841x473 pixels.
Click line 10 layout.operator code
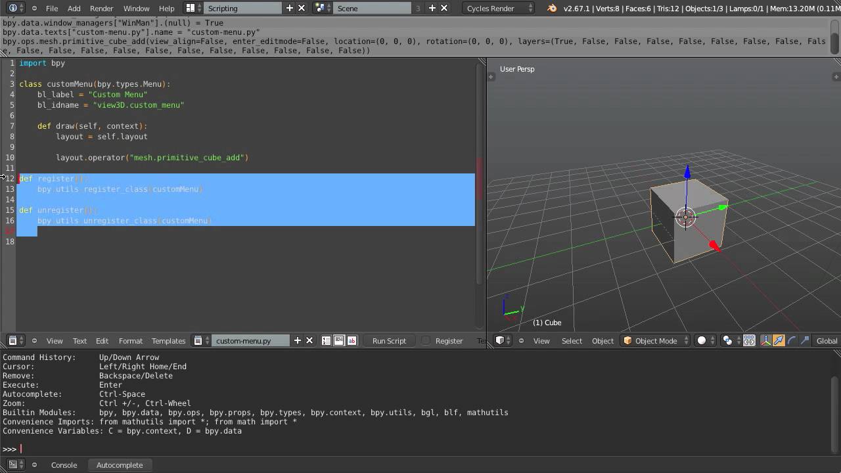(x=152, y=158)
